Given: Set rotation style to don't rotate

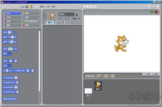Looking at the screenshot, I should [x=45, y=18].
